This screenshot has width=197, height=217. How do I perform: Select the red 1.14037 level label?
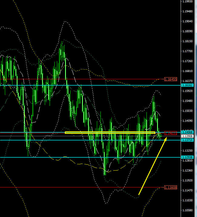(x=169, y=133)
